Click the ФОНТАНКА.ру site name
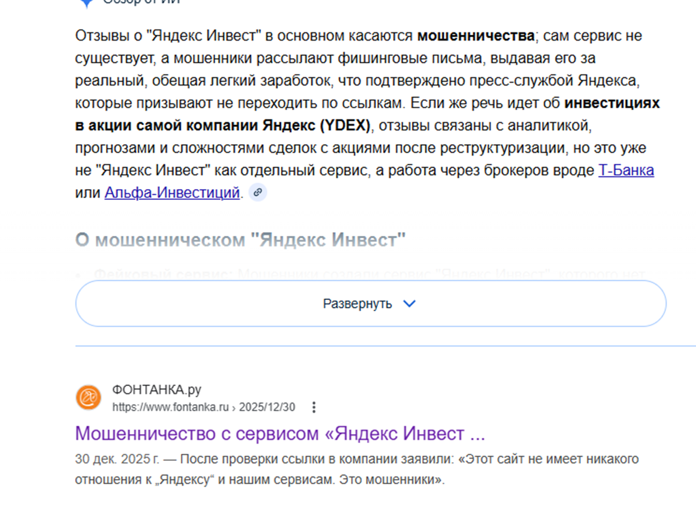This screenshot has width=696, height=507. 157,390
